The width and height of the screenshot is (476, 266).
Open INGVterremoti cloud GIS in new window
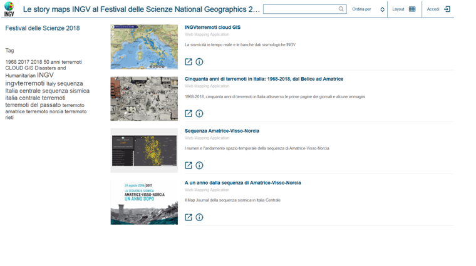click(x=189, y=61)
